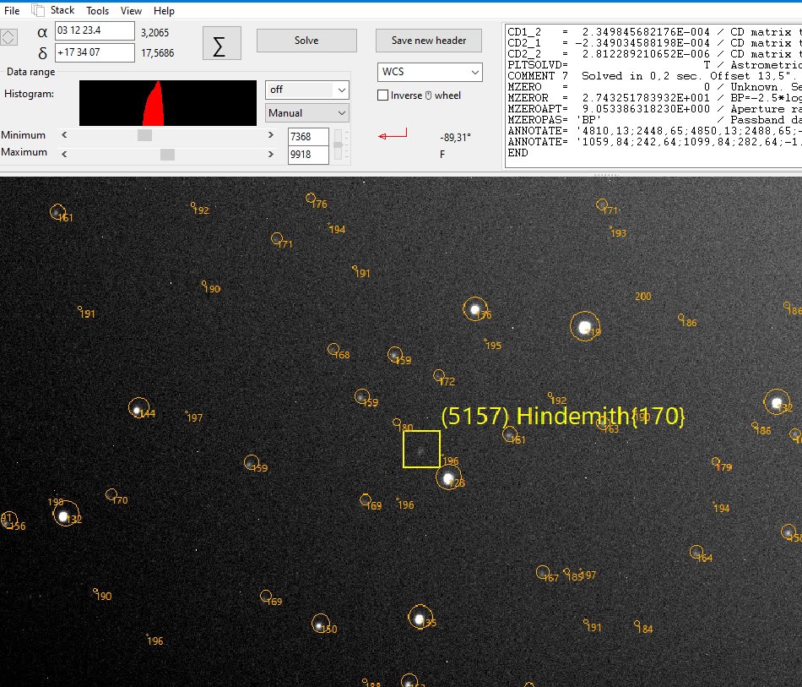
Task: Click the star labeled 128
Action: (x=448, y=478)
